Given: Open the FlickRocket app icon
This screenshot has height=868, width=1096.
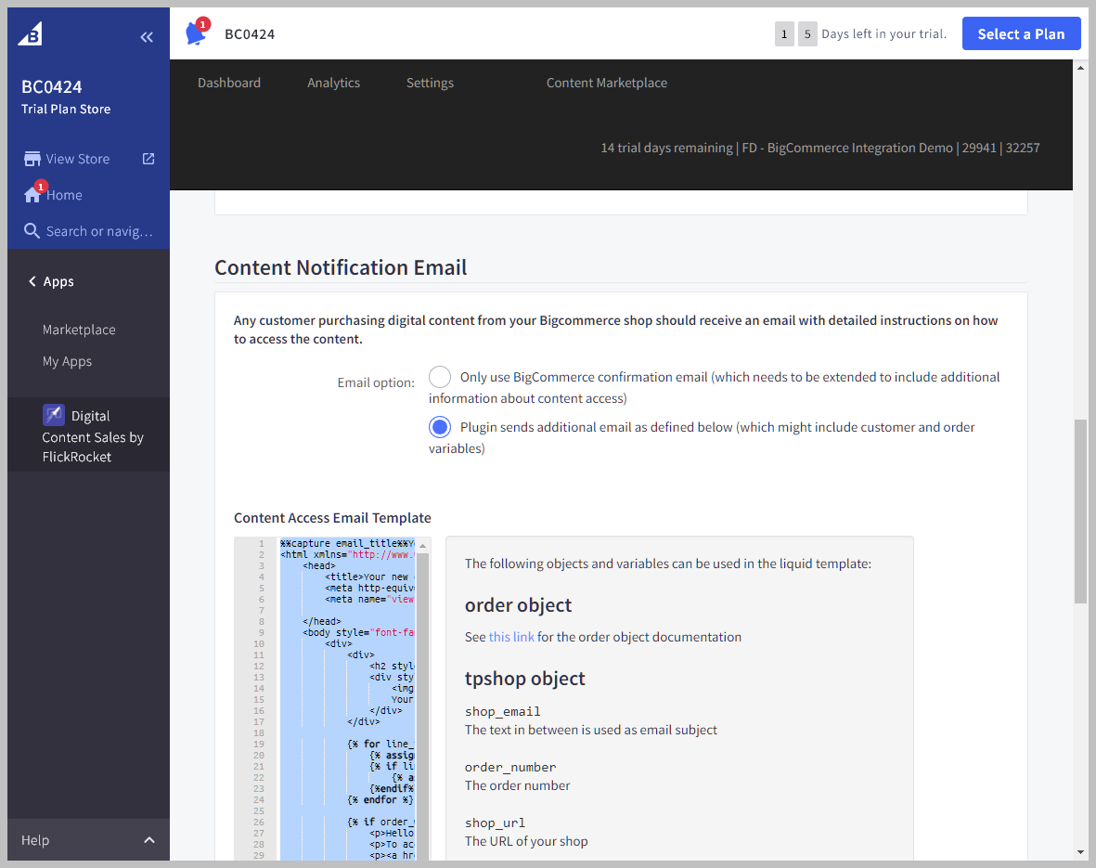Looking at the screenshot, I should click(x=54, y=415).
